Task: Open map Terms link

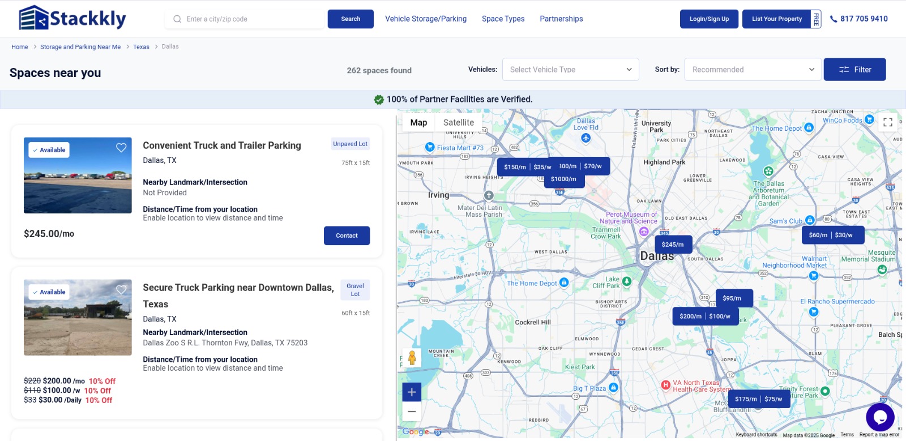Action: point(847,435)
